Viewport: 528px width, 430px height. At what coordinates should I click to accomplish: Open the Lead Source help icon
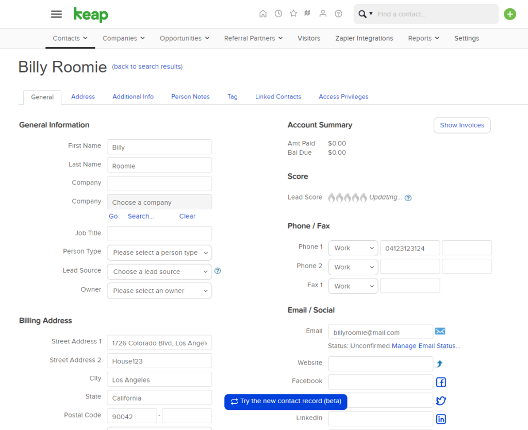[218, 271]
